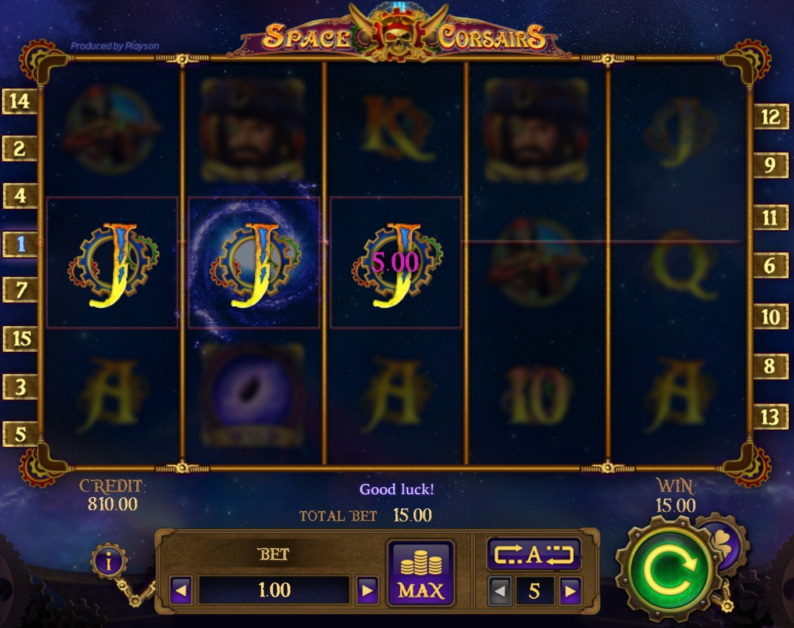
Task: Decrease bet with left arrow
Action: [x=181, y=591]
